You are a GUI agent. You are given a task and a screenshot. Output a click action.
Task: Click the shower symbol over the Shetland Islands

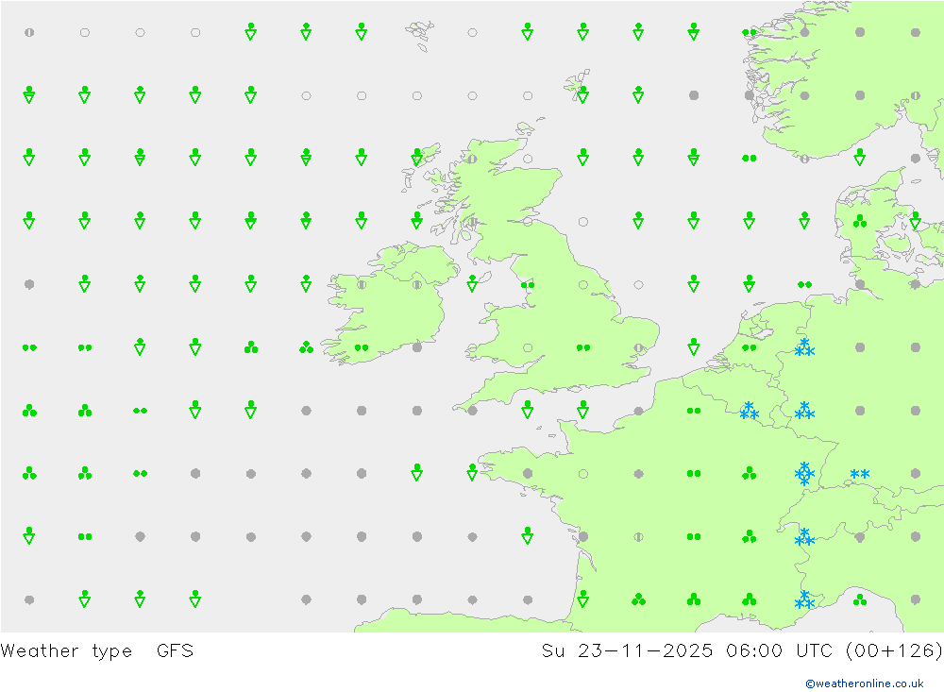coord(582,95)
